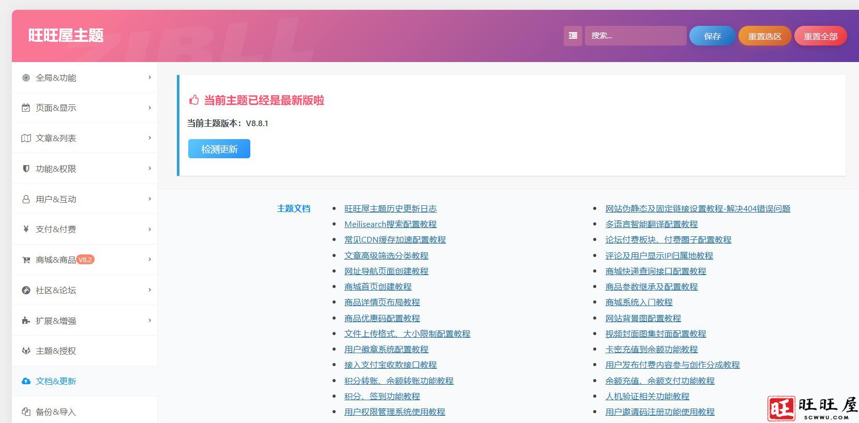This screenshot has width=859, height=423.
Task: Open 常见CDN缓存加速配置教程 link
Action: (395, 239)
